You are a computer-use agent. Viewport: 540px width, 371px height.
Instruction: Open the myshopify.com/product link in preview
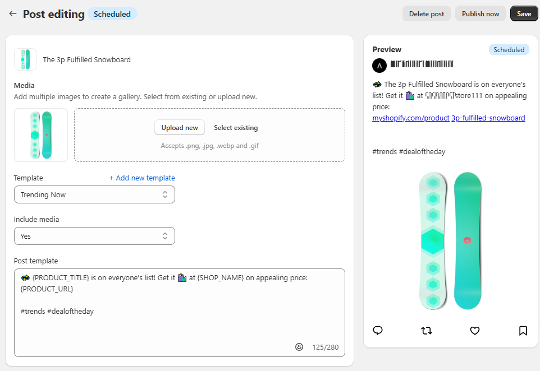(410, 118)
